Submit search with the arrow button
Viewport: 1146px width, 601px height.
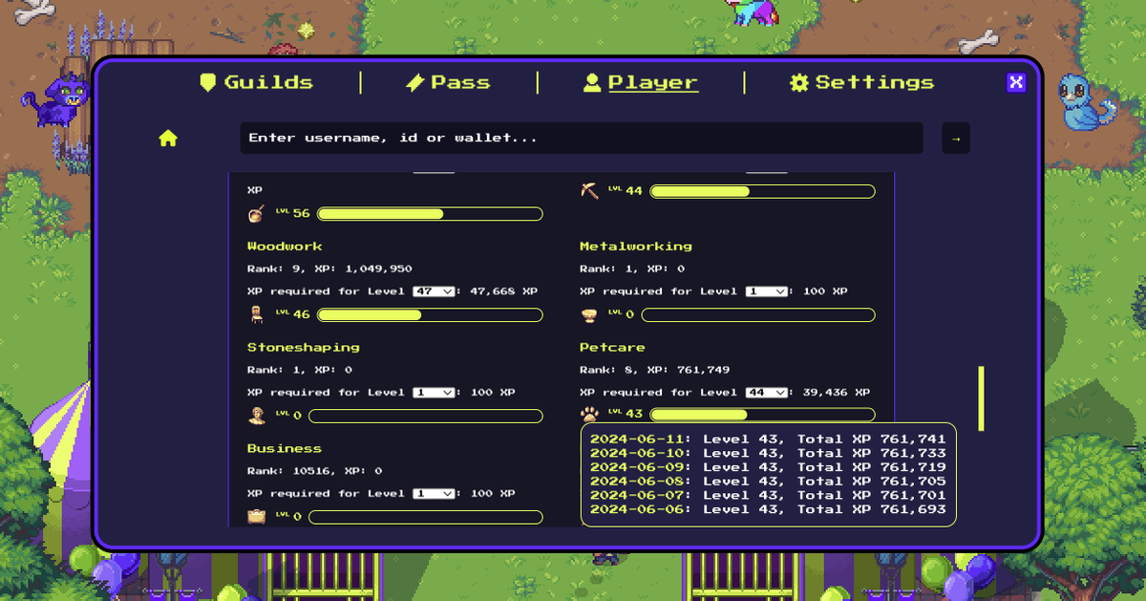pyautogui.click(x=955, y=138)
